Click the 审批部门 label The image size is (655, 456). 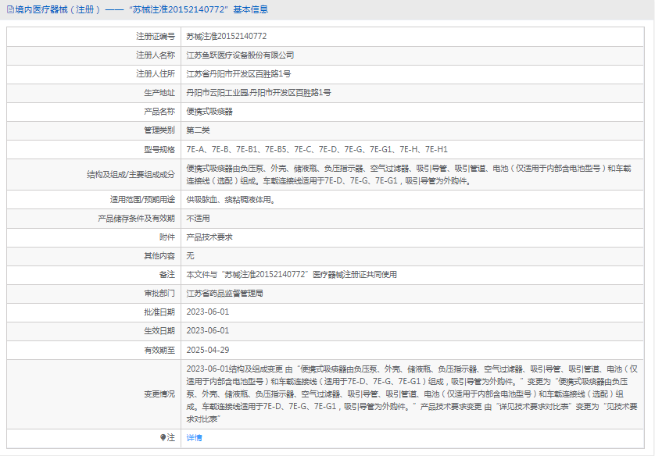[x=159, y=294]
